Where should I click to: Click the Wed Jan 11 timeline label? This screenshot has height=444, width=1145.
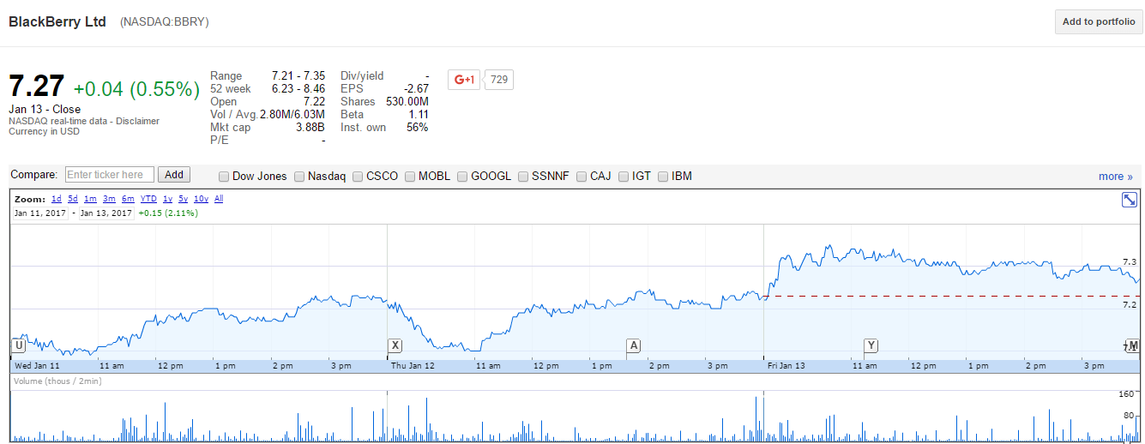point(38,366)
